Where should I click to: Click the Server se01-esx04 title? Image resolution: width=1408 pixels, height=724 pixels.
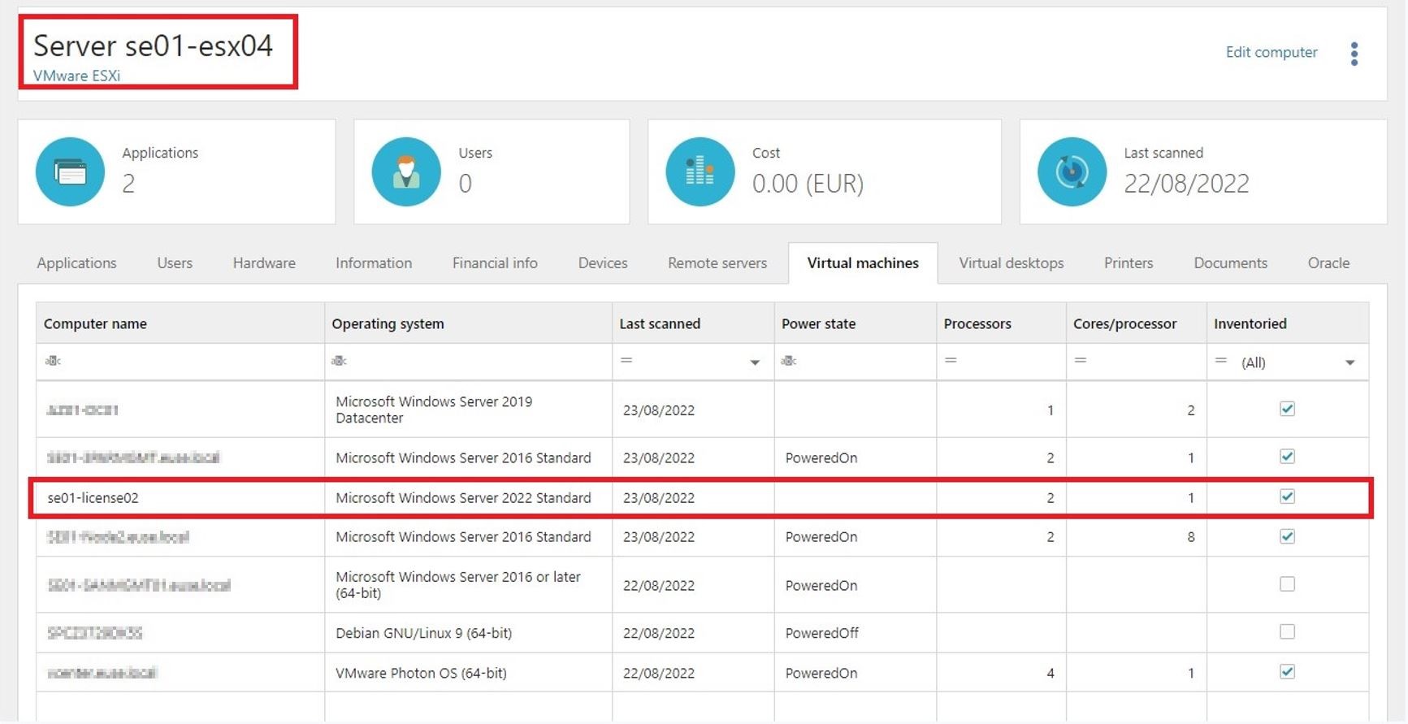coord(153,46)
